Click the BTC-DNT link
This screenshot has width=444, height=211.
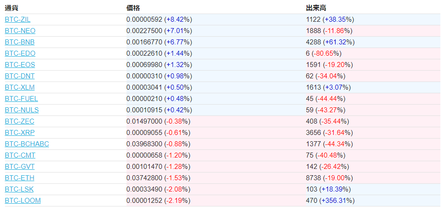[x=20, y=76]
